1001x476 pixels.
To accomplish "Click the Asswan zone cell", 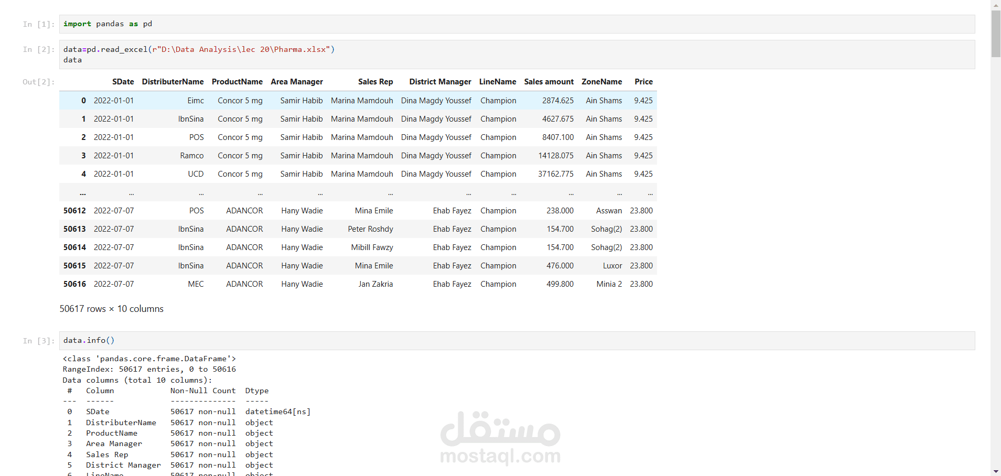I will [x=609, y=211].
